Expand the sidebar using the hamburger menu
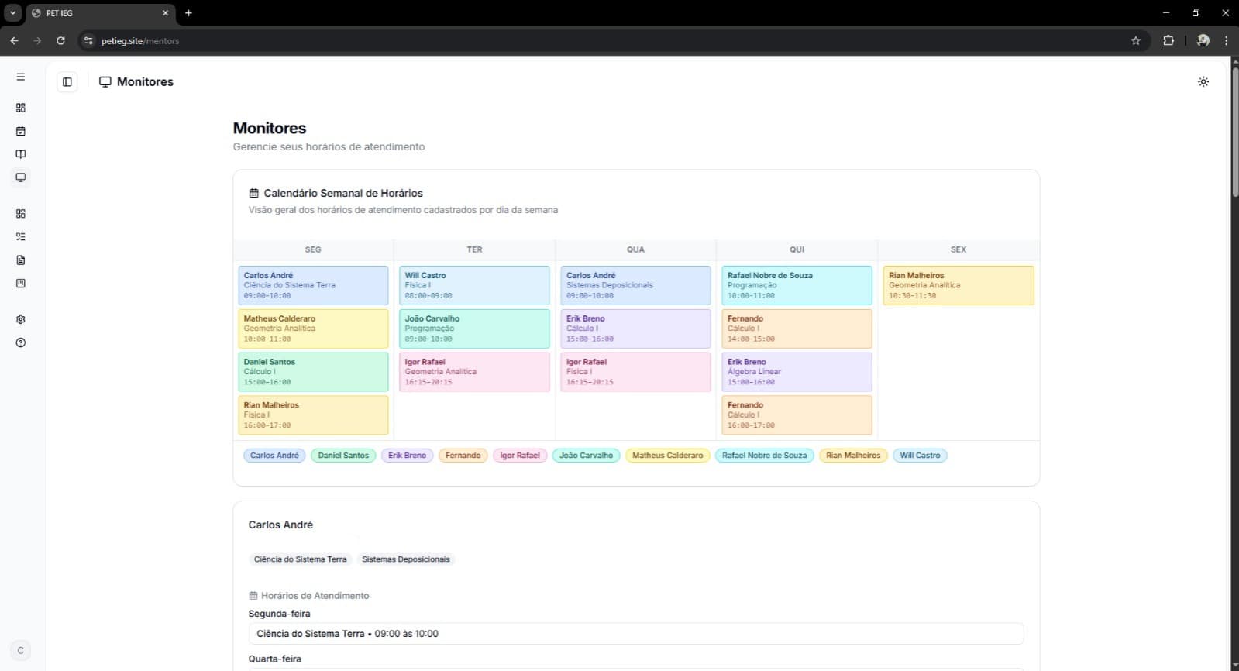 pyautogui.click(x=21, y=77)
